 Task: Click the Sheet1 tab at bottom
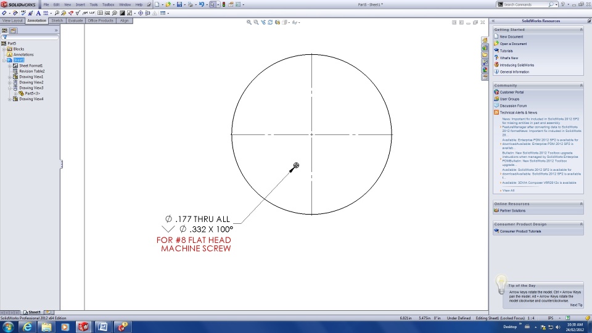pos(33,312)
